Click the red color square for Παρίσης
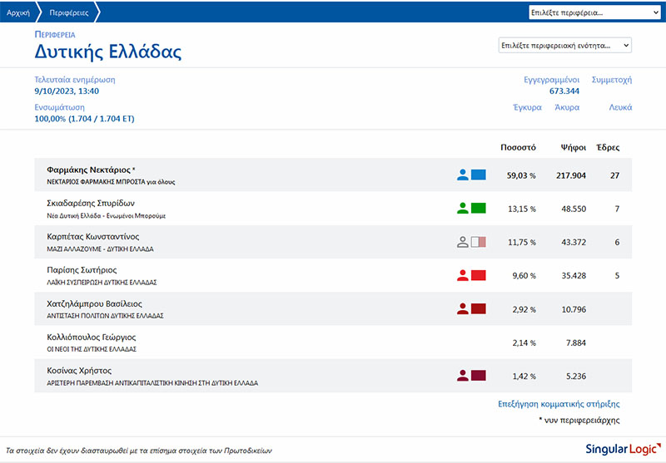Image resolution: width=666 pixels, height=463 pixels. click(479, 275)
